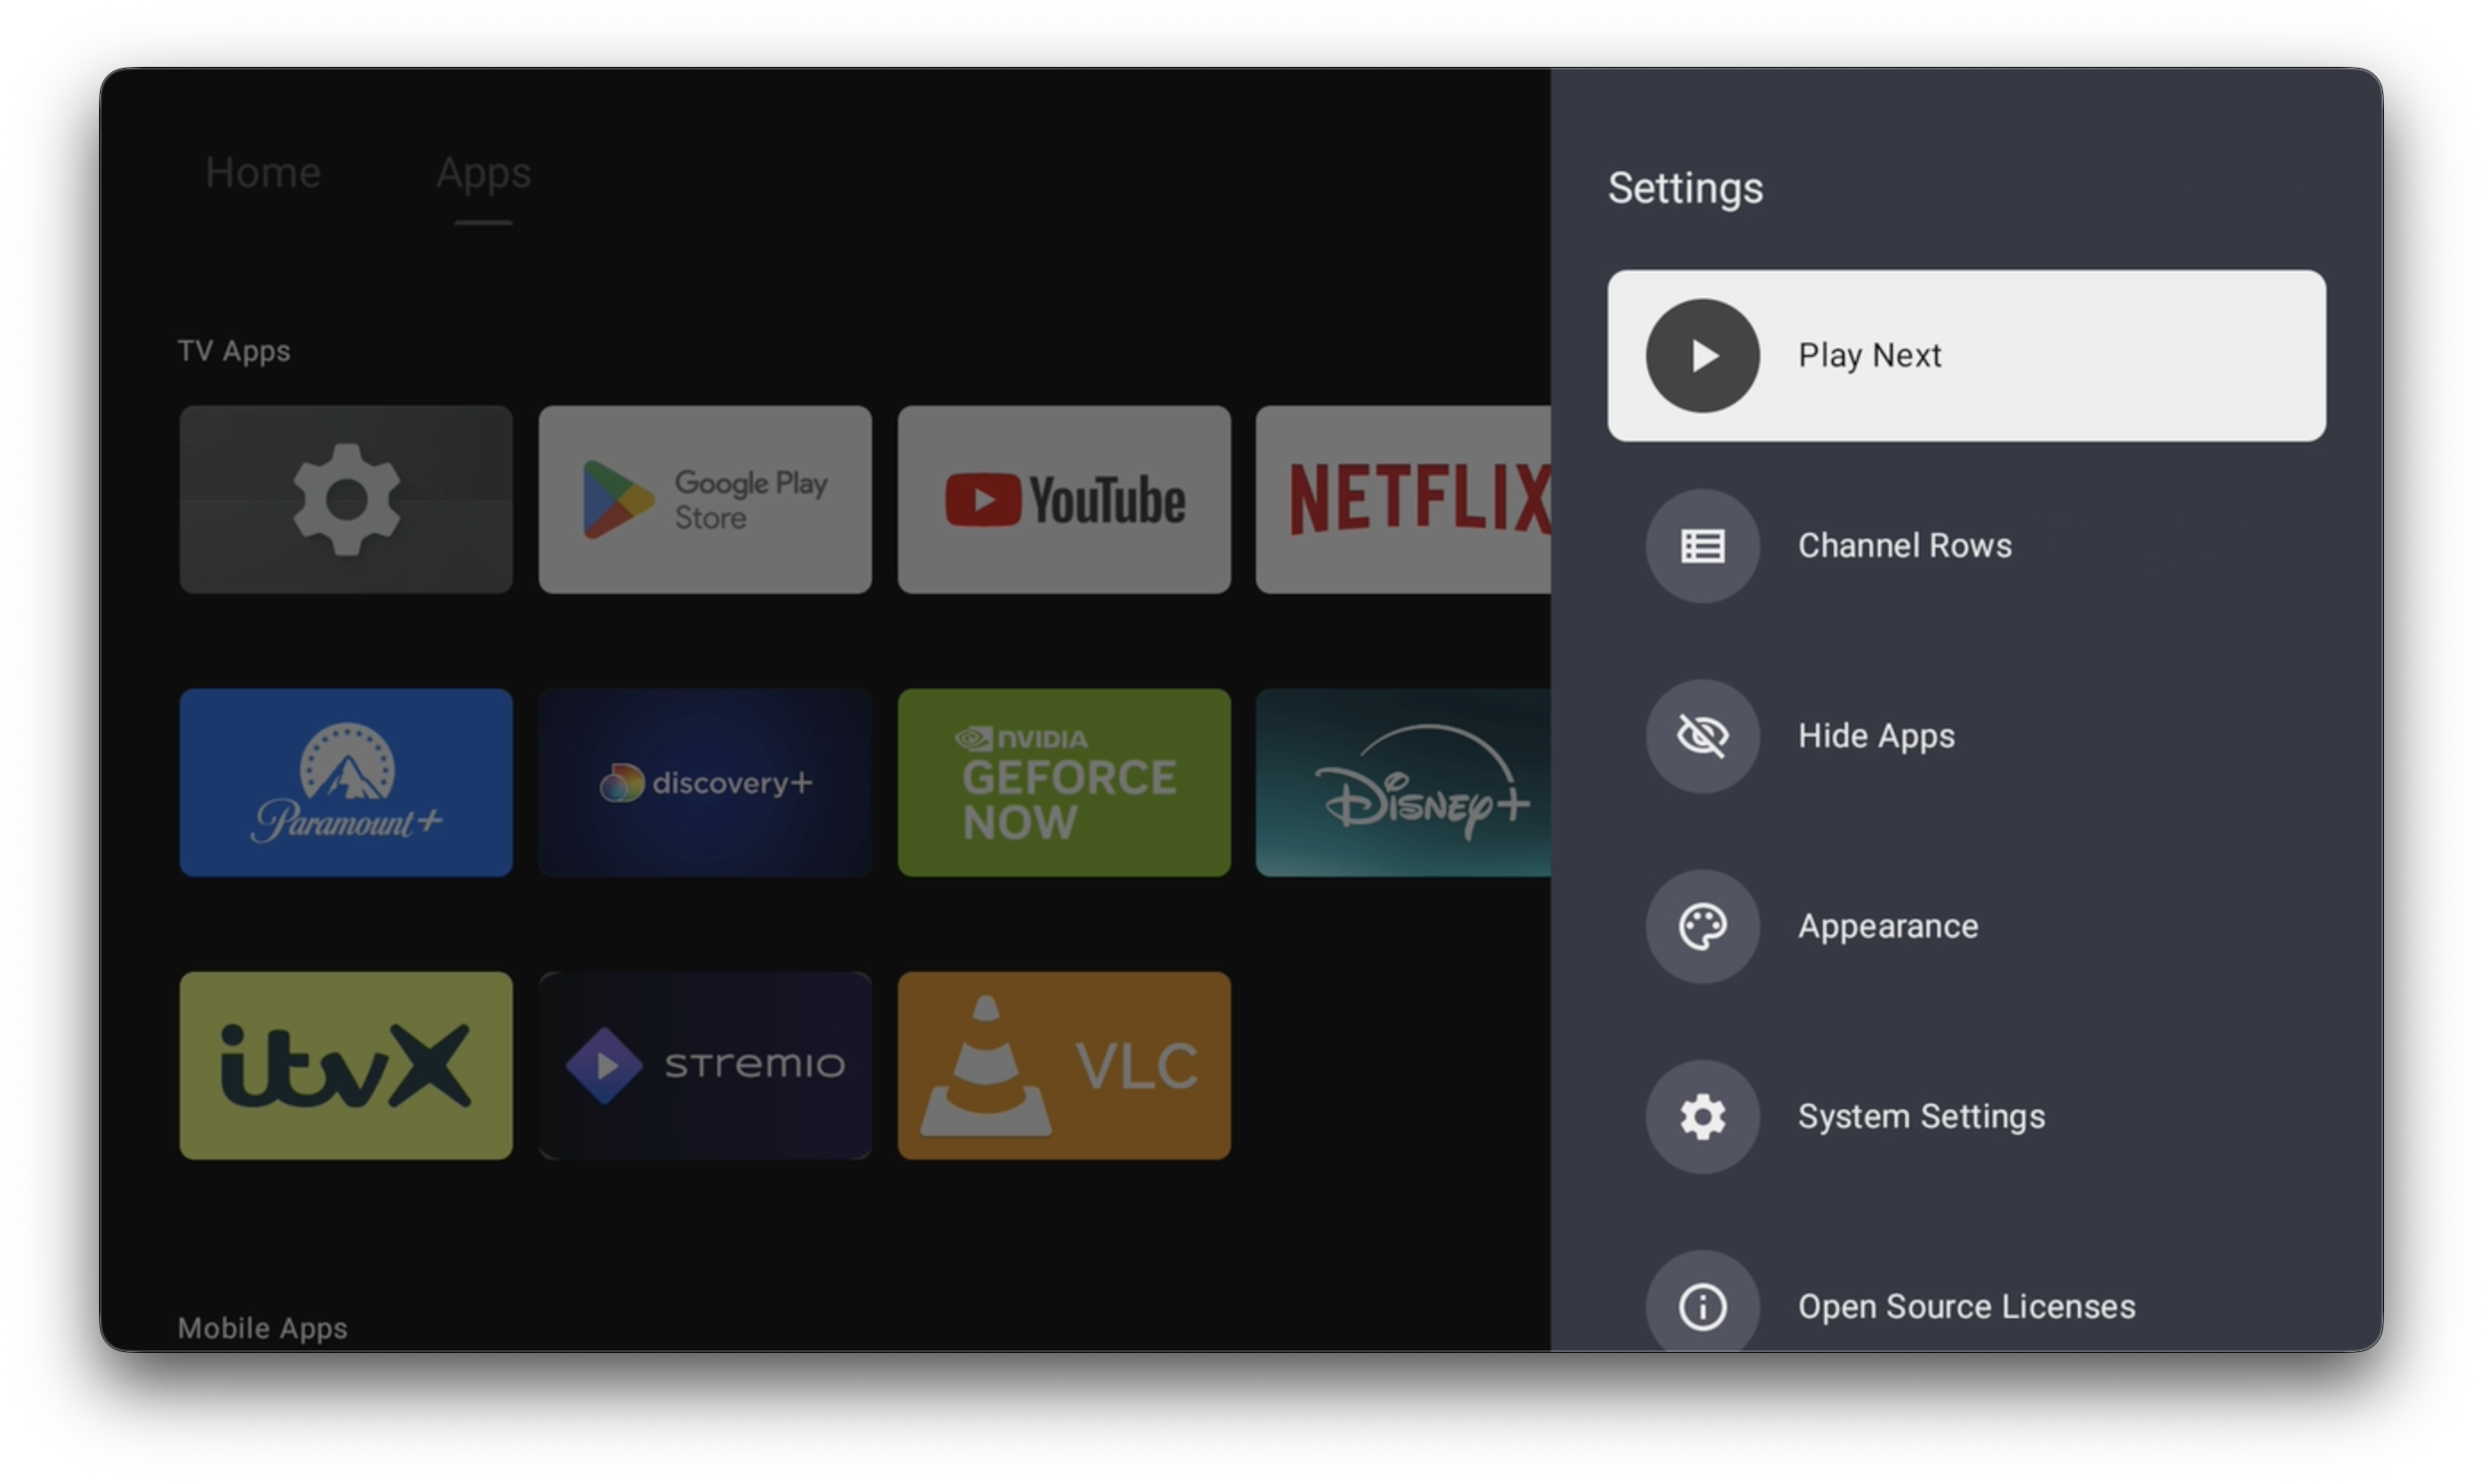This screenshot has height=1484, width=2483.
Task: Launch VLC media player tile
Action: (x=1064, y=1065)
